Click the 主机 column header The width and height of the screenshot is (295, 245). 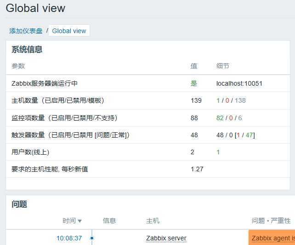(153, 221)
